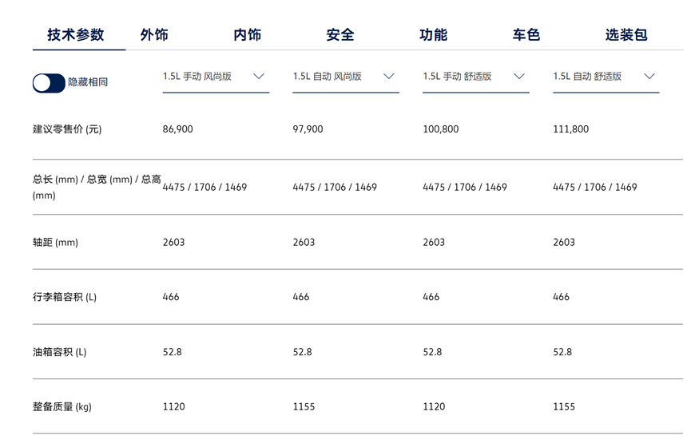The image size is (691, 443).
Task: Select the 安全 tab
Action: pyautogui.click(x=340, y=35)
